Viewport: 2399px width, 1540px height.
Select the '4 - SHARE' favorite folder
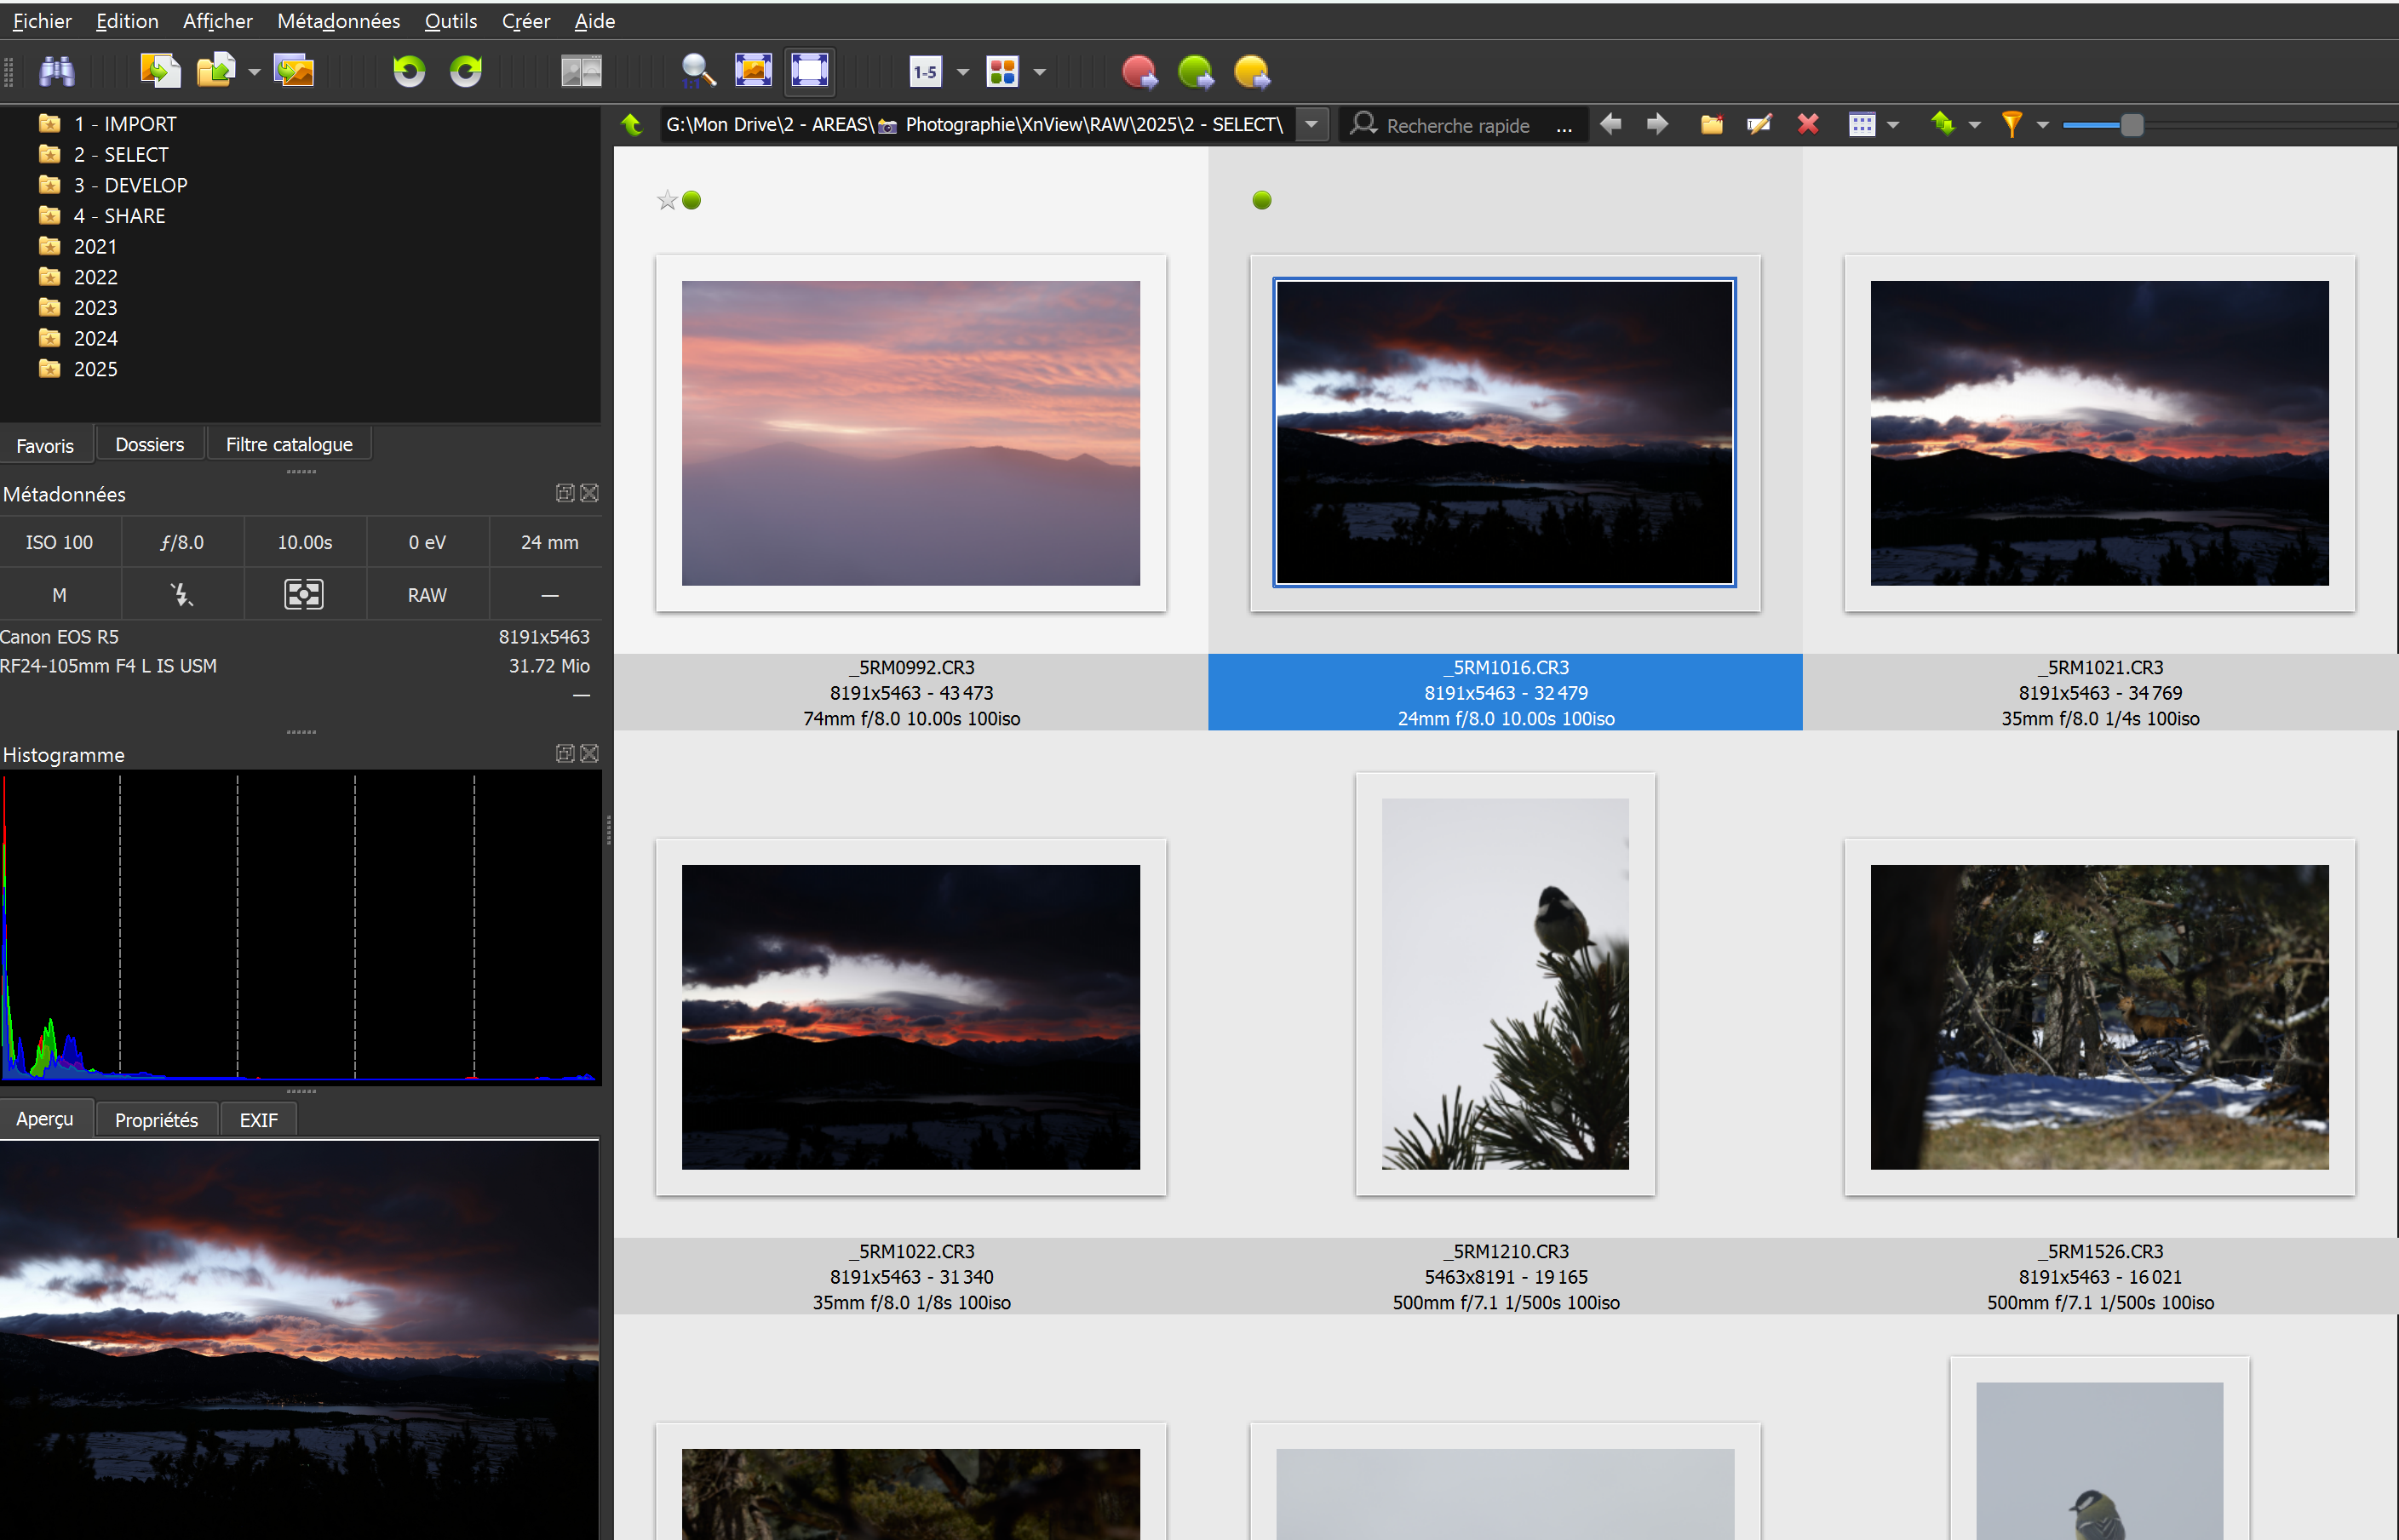[119, 216]
